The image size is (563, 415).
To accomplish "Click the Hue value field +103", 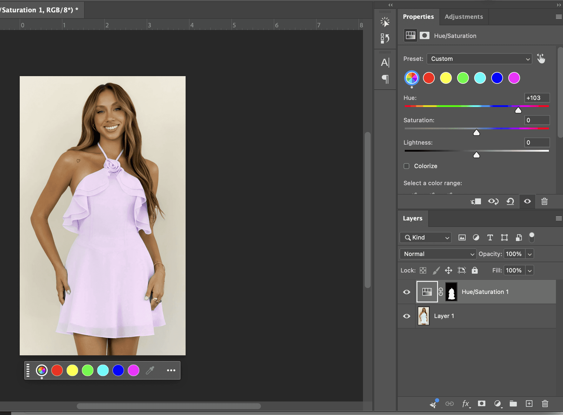I will 537,98.
